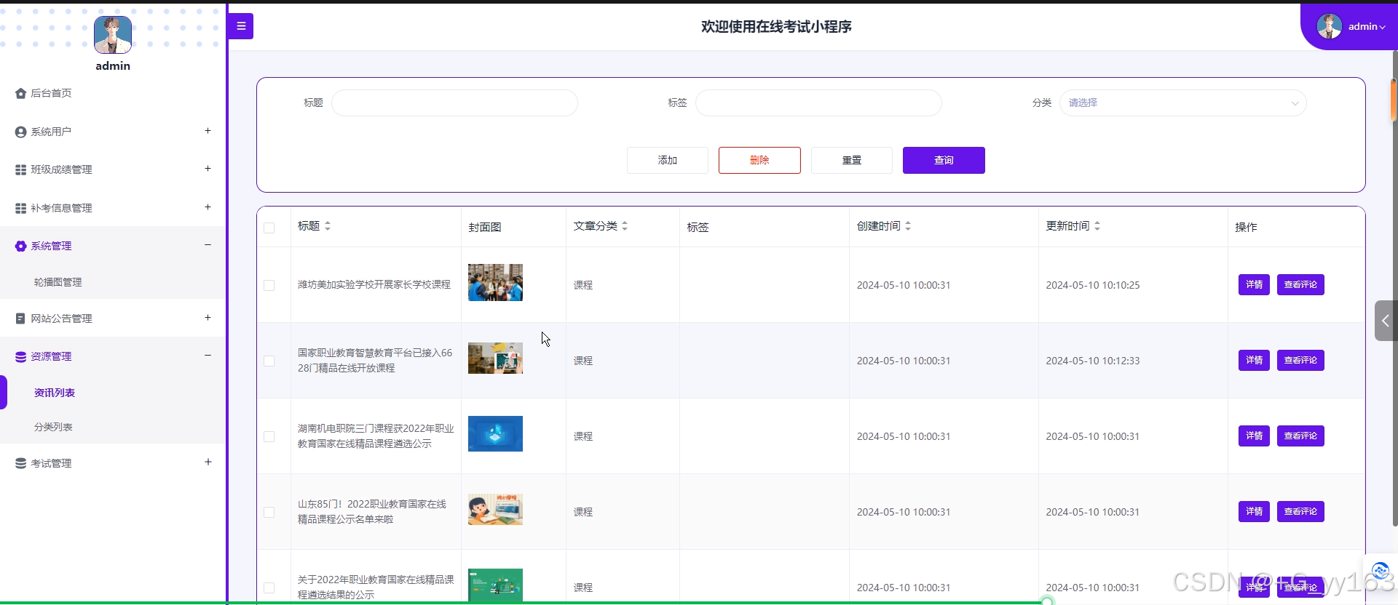This screenshot has height=605, width=1398.
Task: Open cover image of 国家职业教育智慧教育平台 row
Action: 495,358
